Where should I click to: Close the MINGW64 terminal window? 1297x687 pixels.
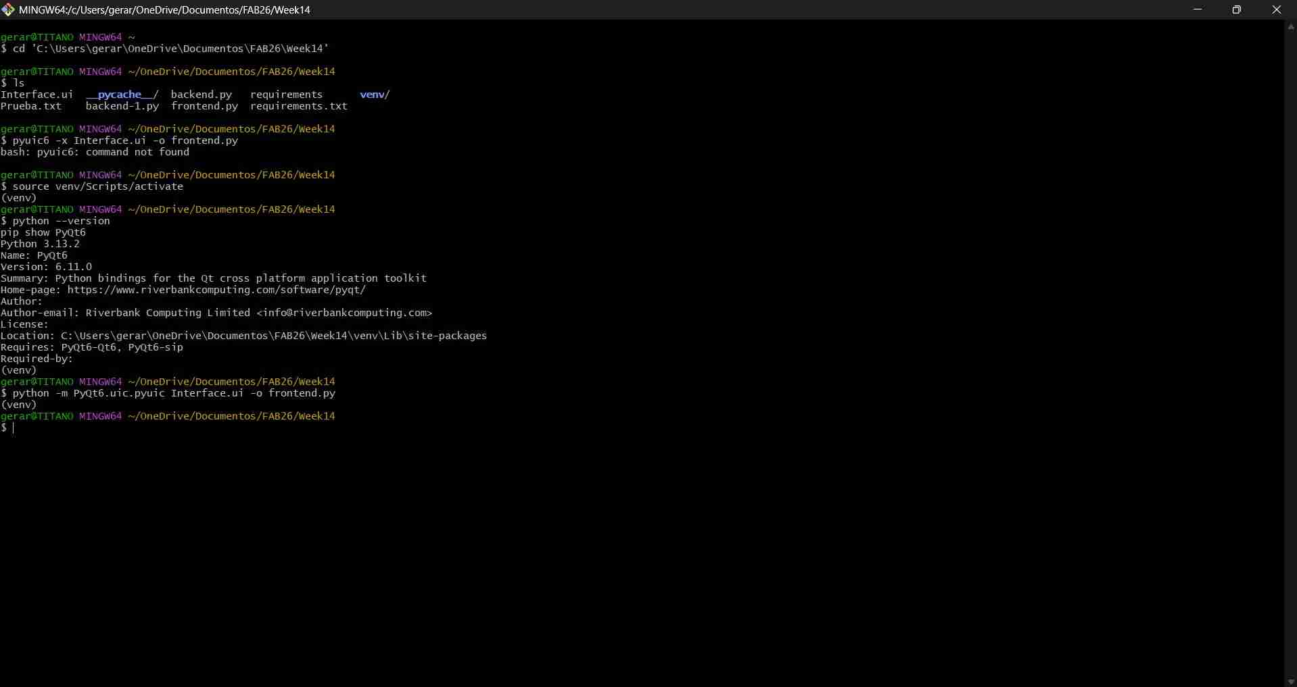(1277, 9)
